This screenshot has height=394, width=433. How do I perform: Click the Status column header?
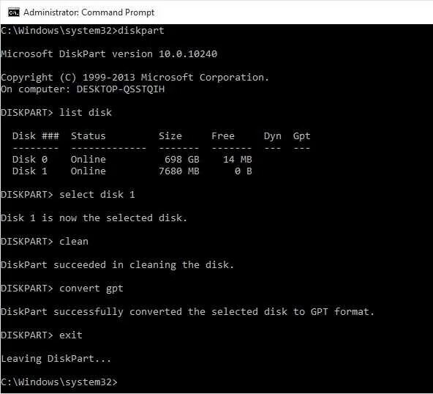pos(88,135)
